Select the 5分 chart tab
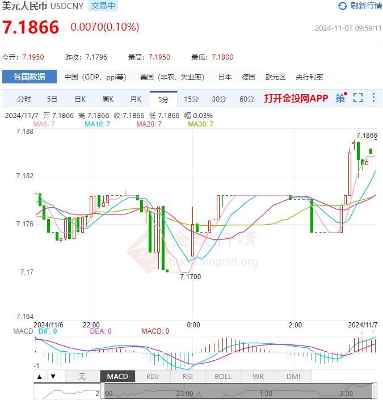The width and height of the screenshot is (383, 400). click(x=163, y=99)
